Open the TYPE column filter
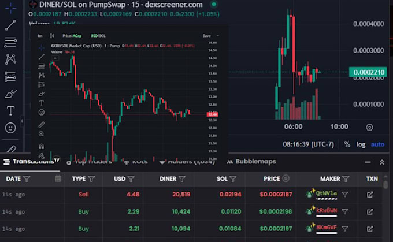 pyautogui.click(x=91, y=178)
